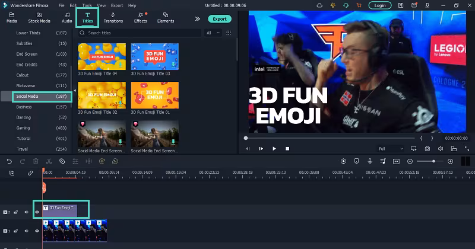Adjust the timeline zoom slider

429,161
